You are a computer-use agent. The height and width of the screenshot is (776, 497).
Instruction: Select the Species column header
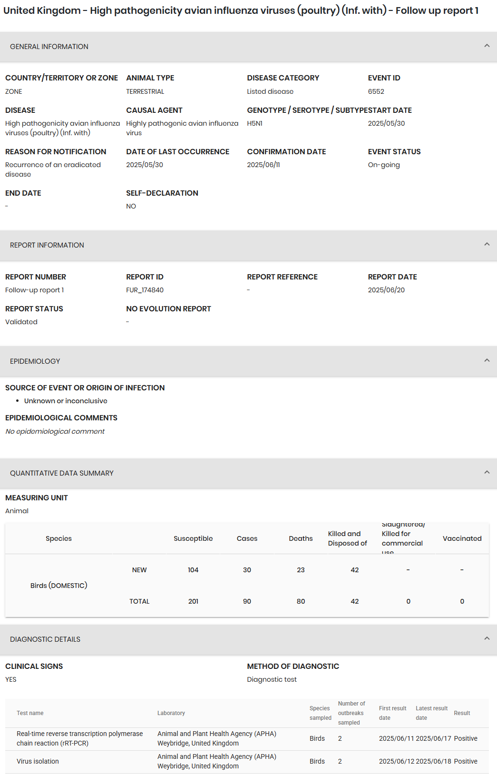[58, 538]
